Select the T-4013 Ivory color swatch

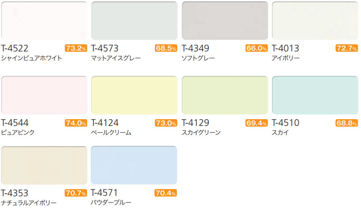pos(315,21)
